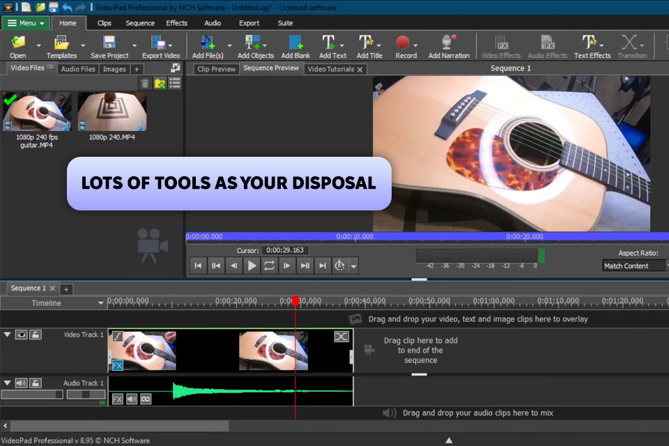The width and height of the screenshot is (669, 446).
Task: Add Narration with the microphone icon
Action: point(448,47)
